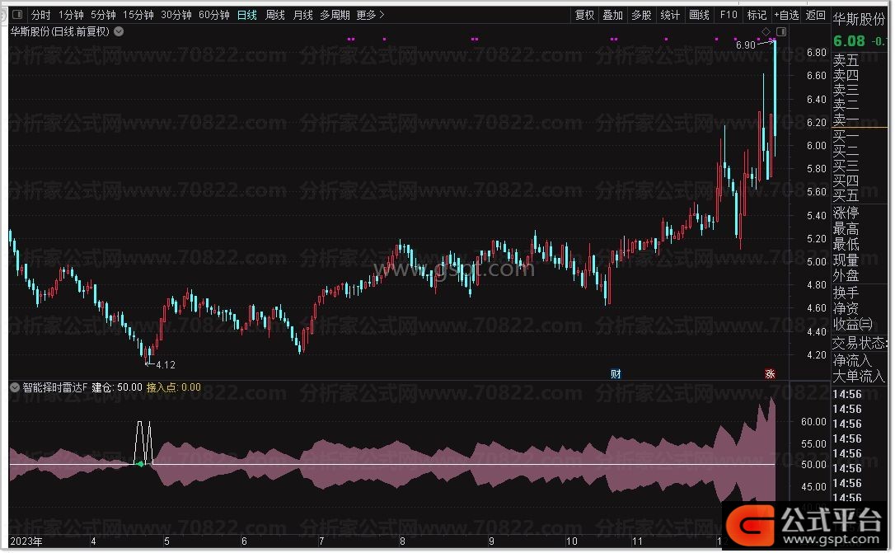Select the 卖五 ask row
Viewport: 895px width, 553px height.
[846, 60]
